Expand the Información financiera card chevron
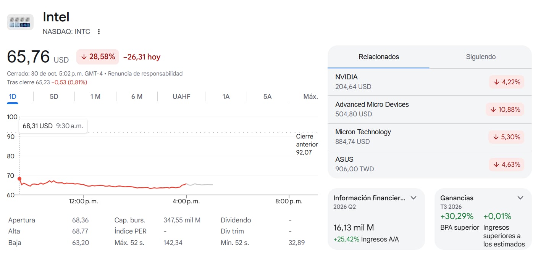Image resolution: width=554 pixels, height=256 pixels. click(413, 198)
